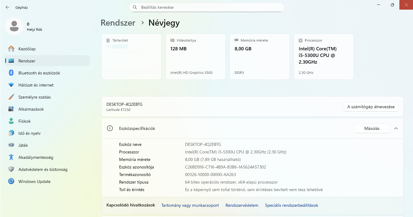Click the Hálózat és internet wifi icon
Screen dimensions: 413x217
click(x=11, y=85)
